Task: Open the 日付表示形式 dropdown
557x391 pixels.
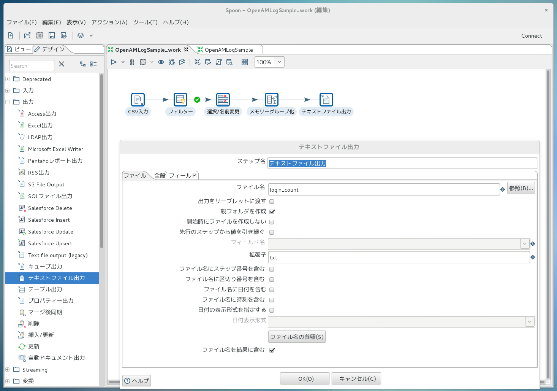Action: point(530,322)
